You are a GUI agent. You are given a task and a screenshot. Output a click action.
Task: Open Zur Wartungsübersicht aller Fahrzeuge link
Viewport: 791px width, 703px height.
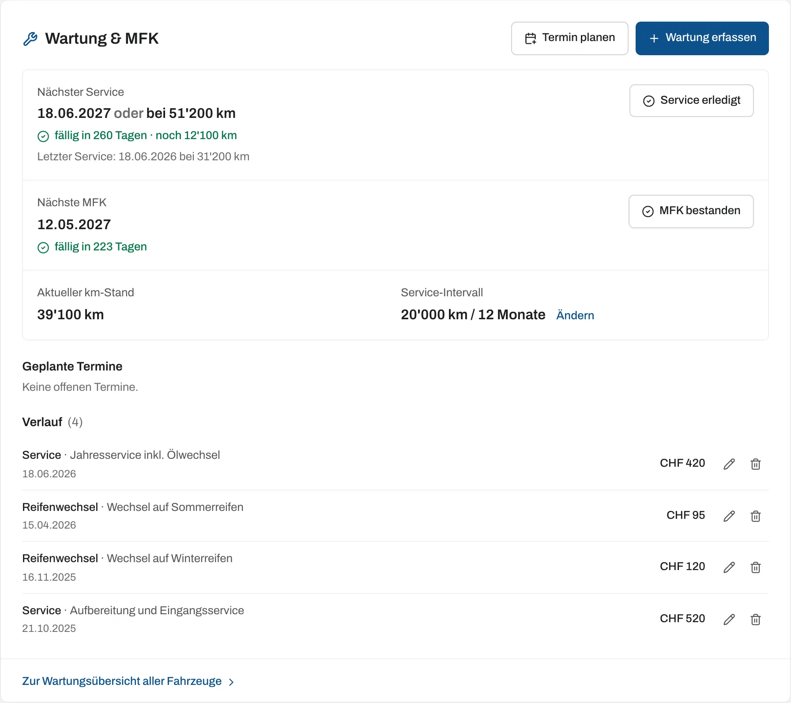coord(122,681)
